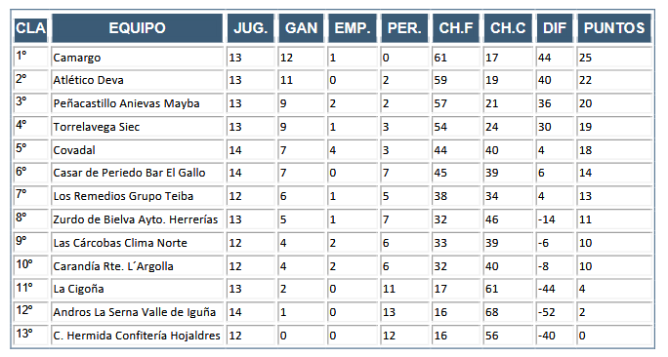Viewport: 668px width, 357px height.
Task: Click the EMP. column header
Action: tap(353, 28)
